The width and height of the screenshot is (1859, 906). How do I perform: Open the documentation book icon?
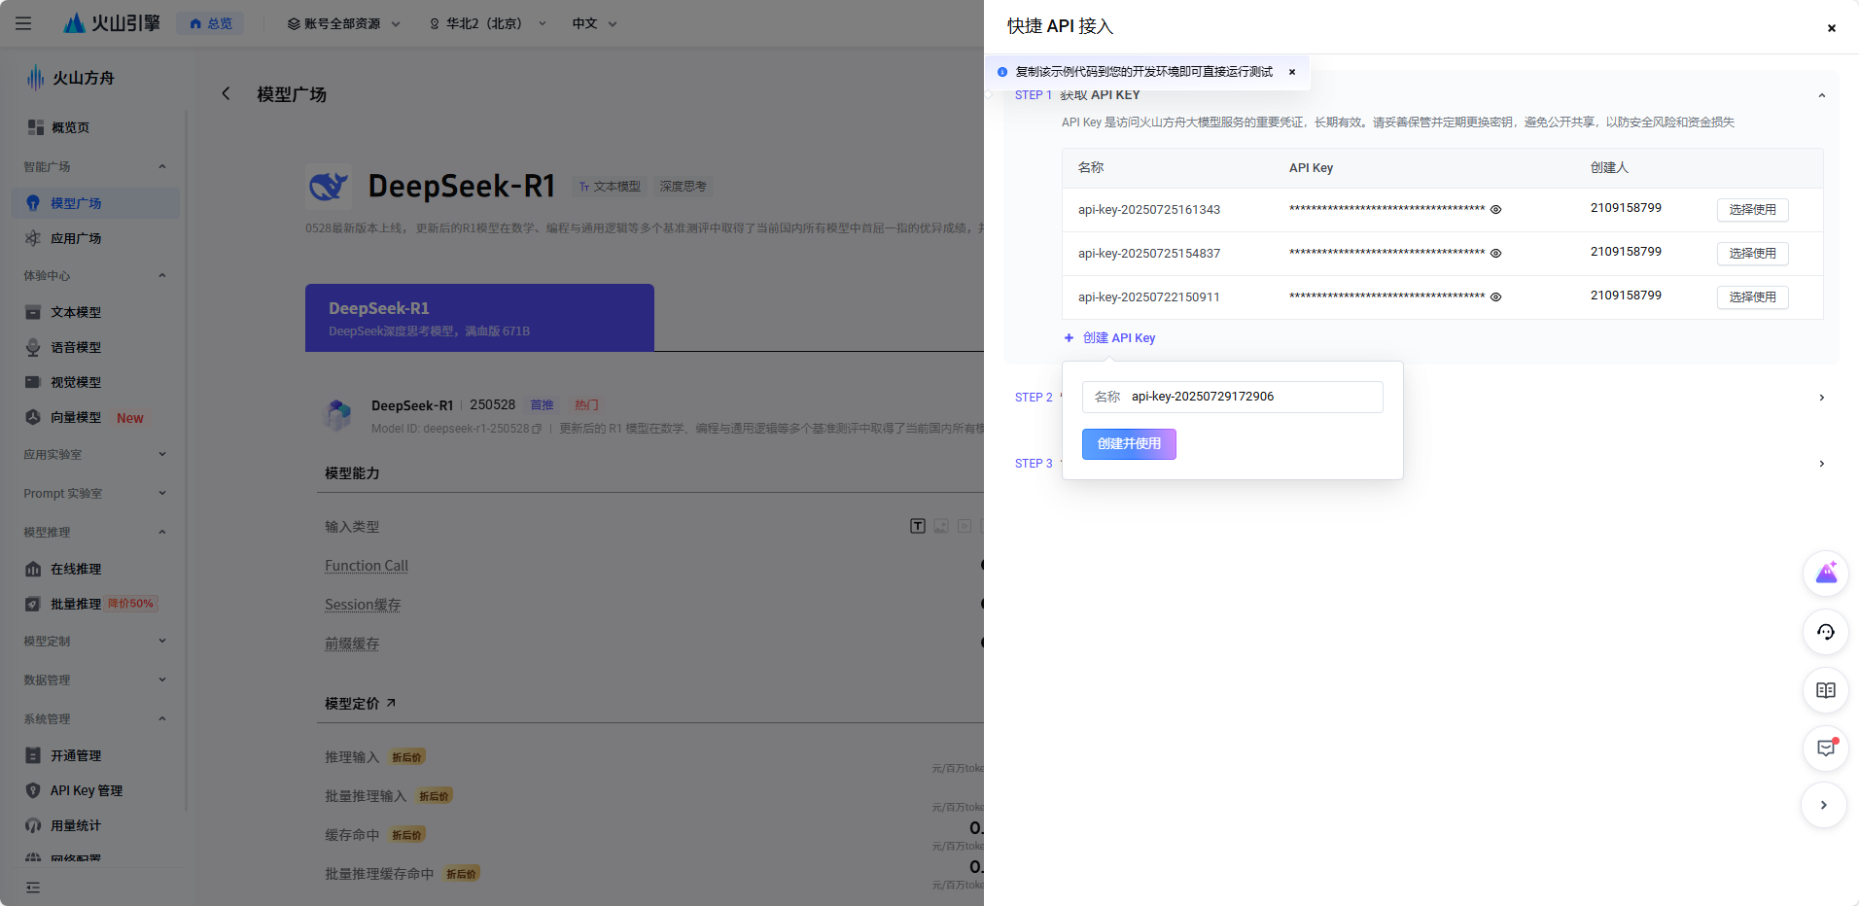coord(1825,690)
